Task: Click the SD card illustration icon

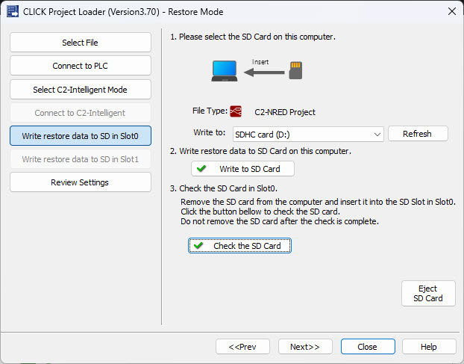Action: click(x=295, y=70)
